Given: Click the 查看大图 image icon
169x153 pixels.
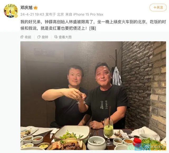Looking at the screenshot, I should coord(56,37).
